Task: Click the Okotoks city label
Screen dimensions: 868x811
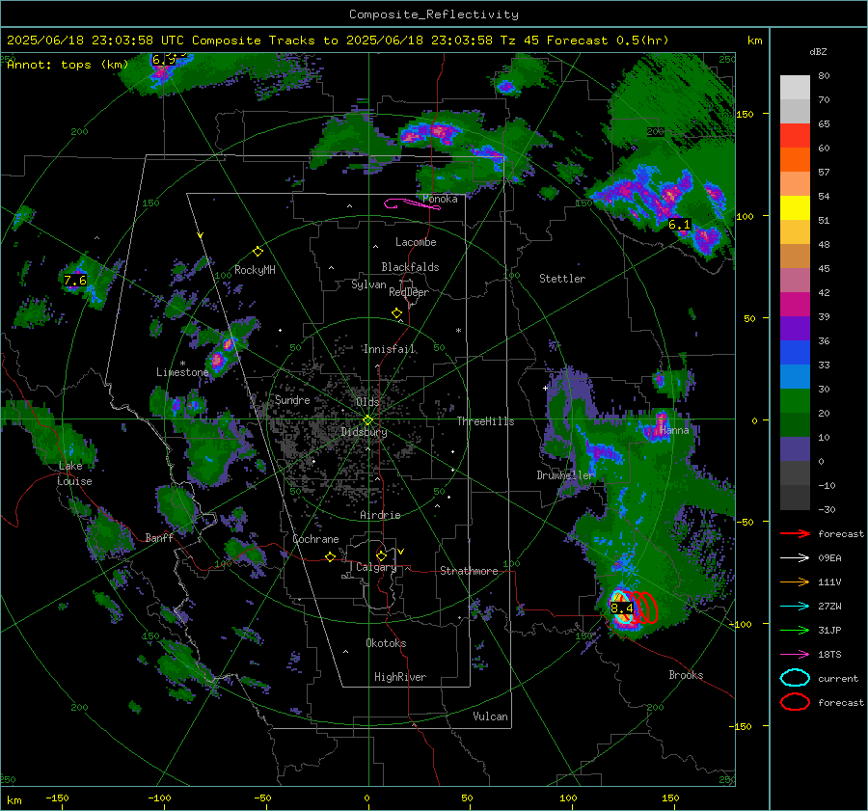Action: pyautogui.click(x=386, y=643)
